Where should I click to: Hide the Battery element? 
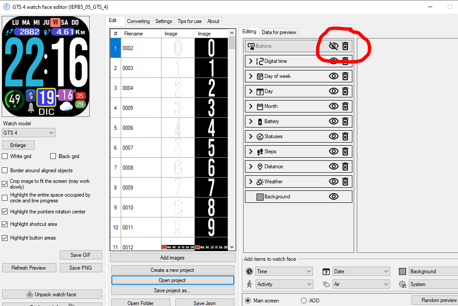tap(333, 121)
